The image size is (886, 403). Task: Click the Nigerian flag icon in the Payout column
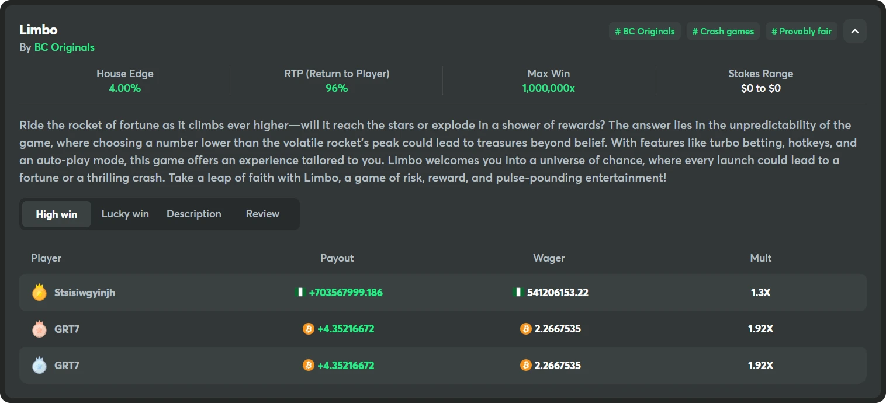300,293
